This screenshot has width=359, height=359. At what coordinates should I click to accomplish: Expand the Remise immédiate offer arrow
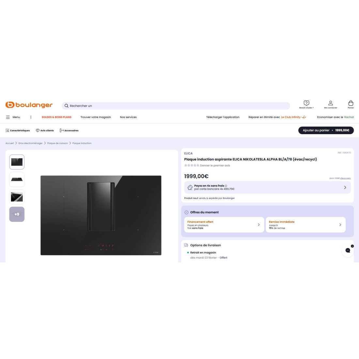coord(340,225)
